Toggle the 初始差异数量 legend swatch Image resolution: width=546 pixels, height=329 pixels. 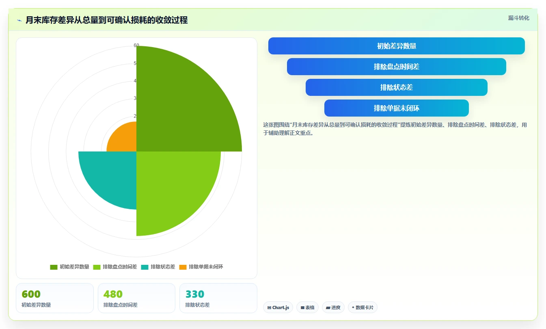click(54, 267)
